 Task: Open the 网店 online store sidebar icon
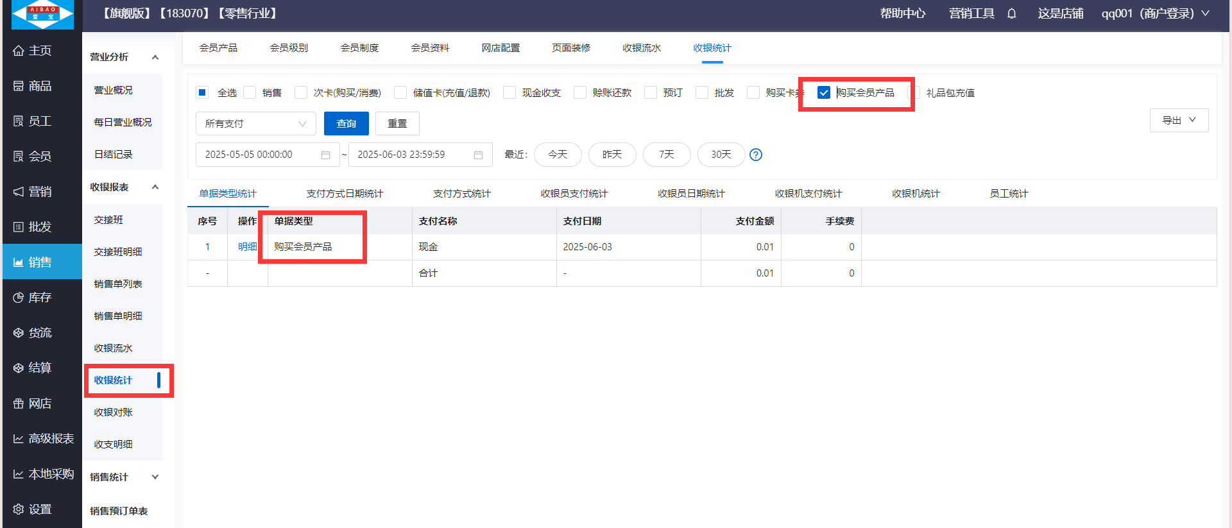coord(19,404)
